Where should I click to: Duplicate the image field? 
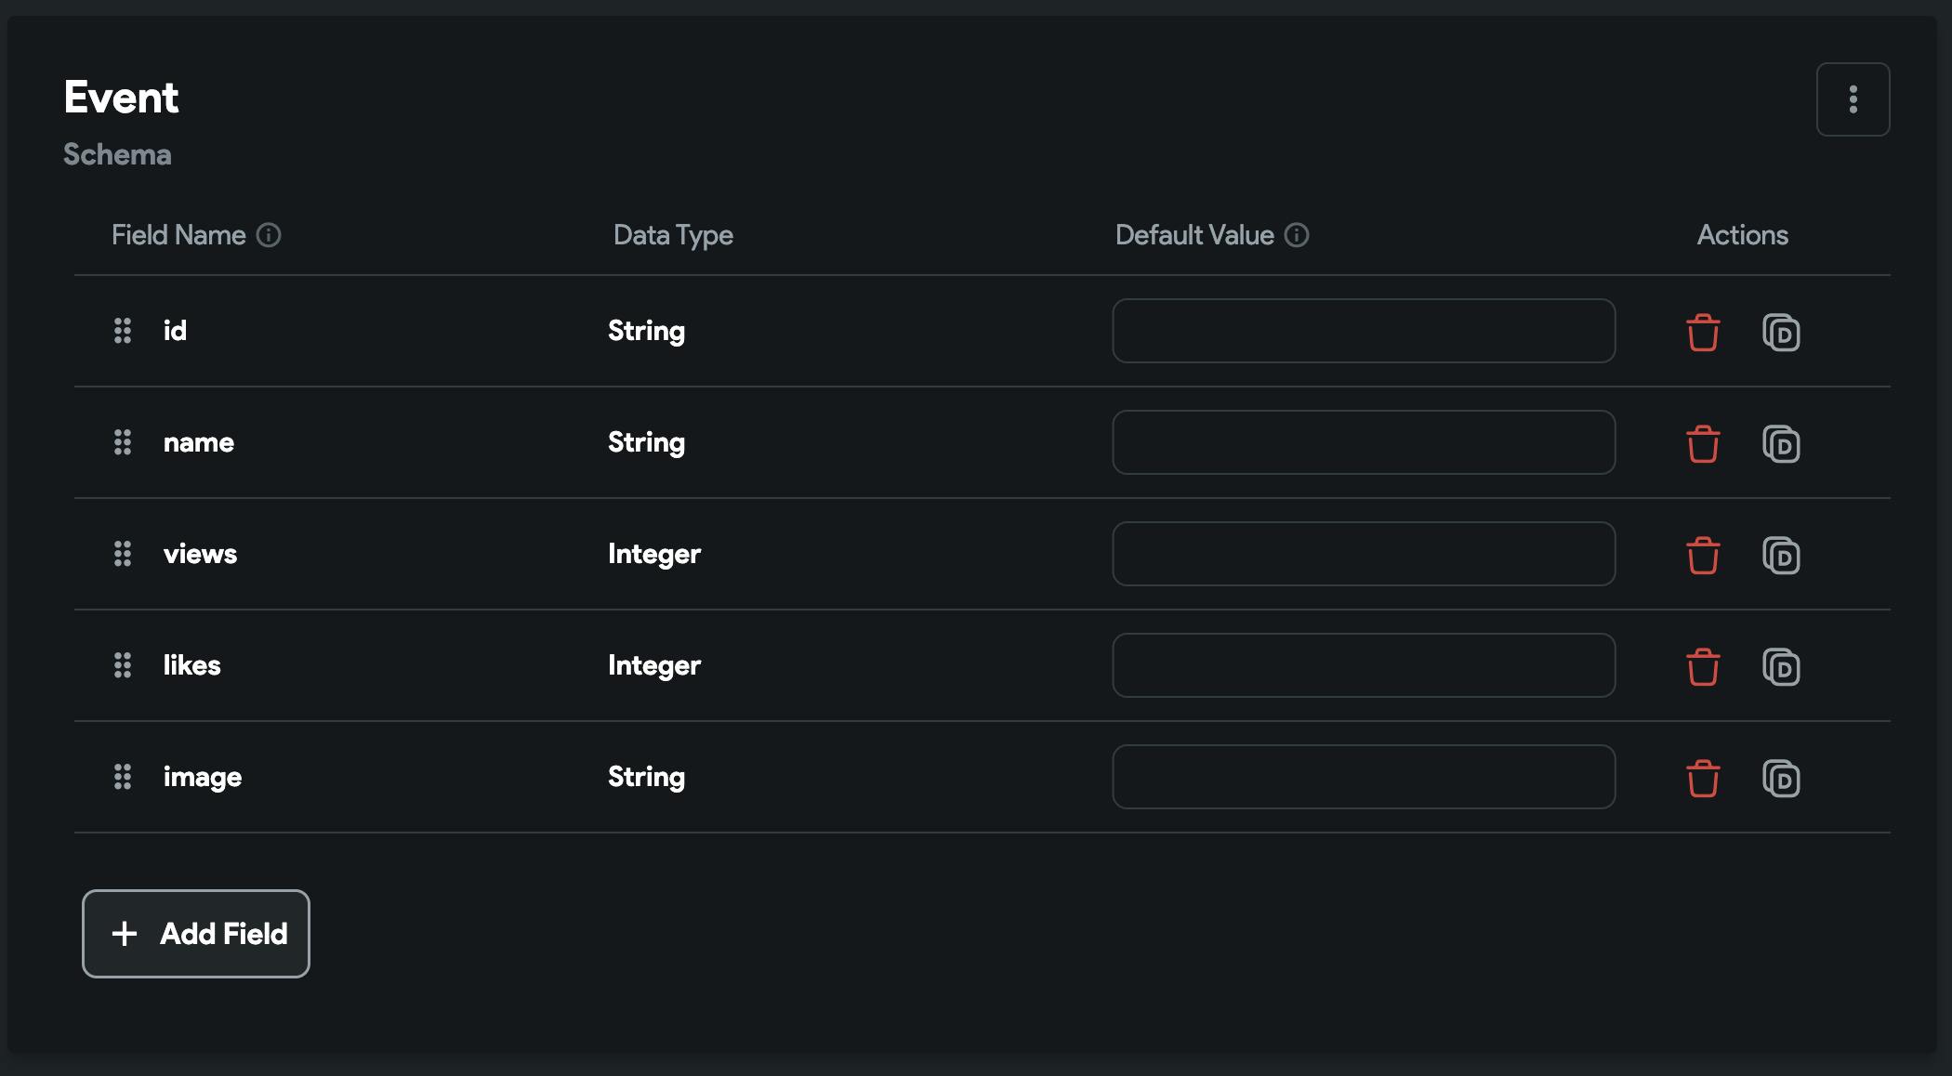click(1781, 779)
